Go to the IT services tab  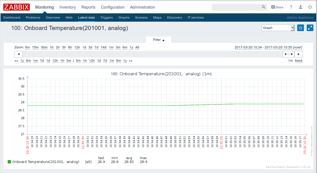click(196, 17)
